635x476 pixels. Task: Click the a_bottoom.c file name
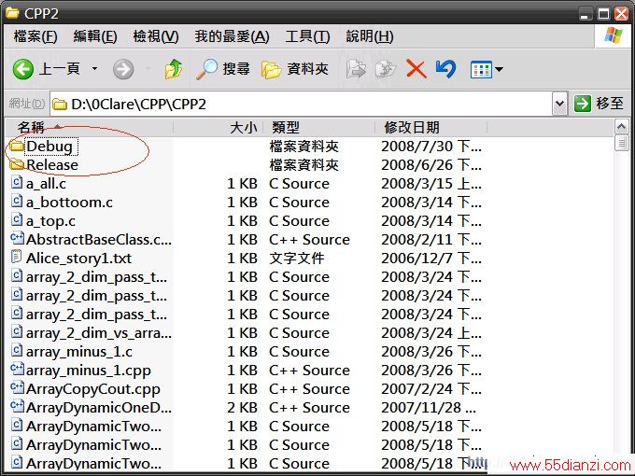tap(69, 203)
